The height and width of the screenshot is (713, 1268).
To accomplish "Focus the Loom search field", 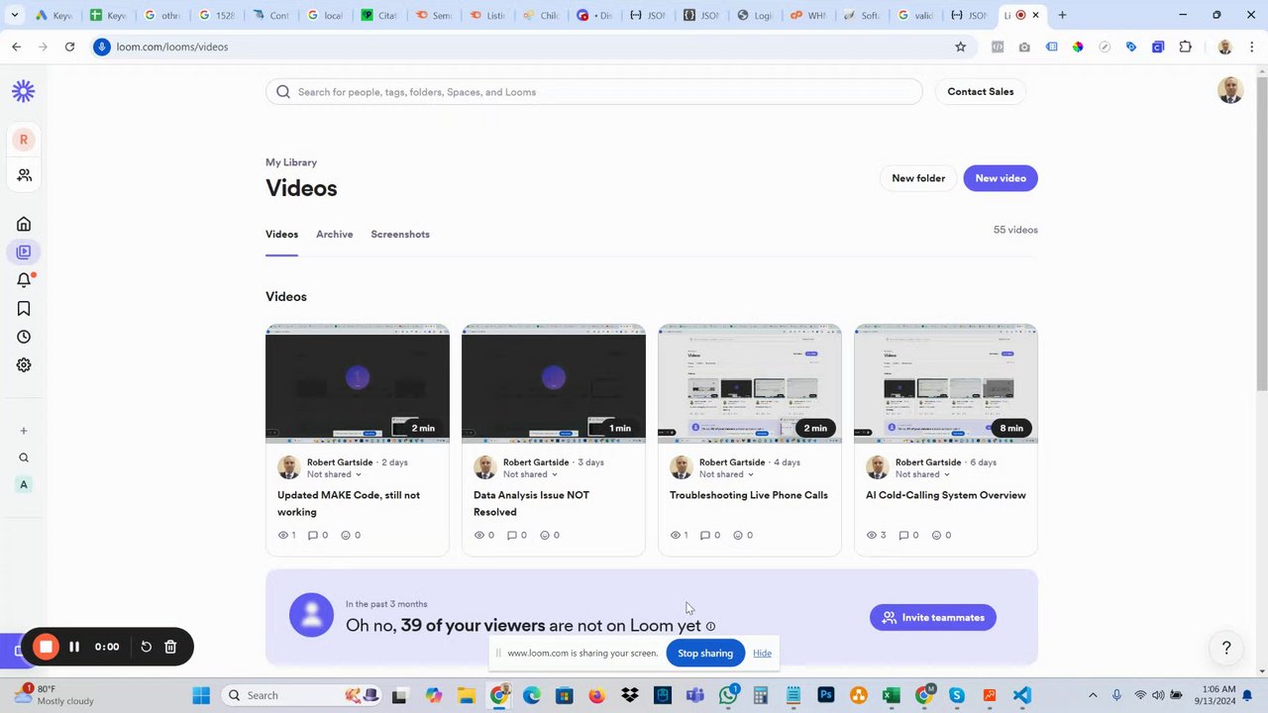I will click(594, 92).
